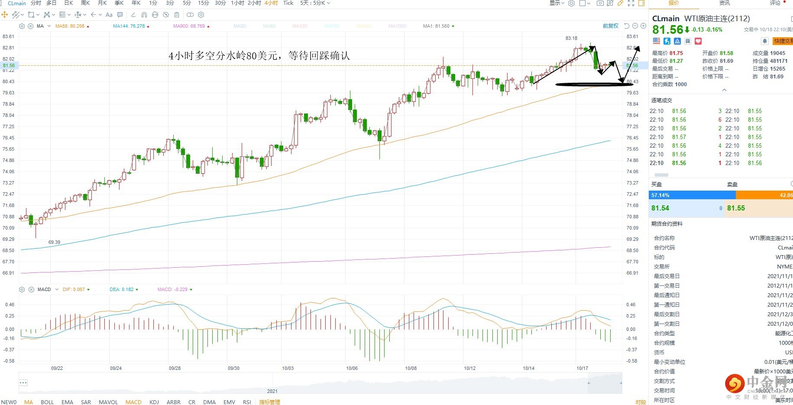Open MACD indicator settings gear
The width and height of the screenshot is (793, 405).
pos(22,289)
